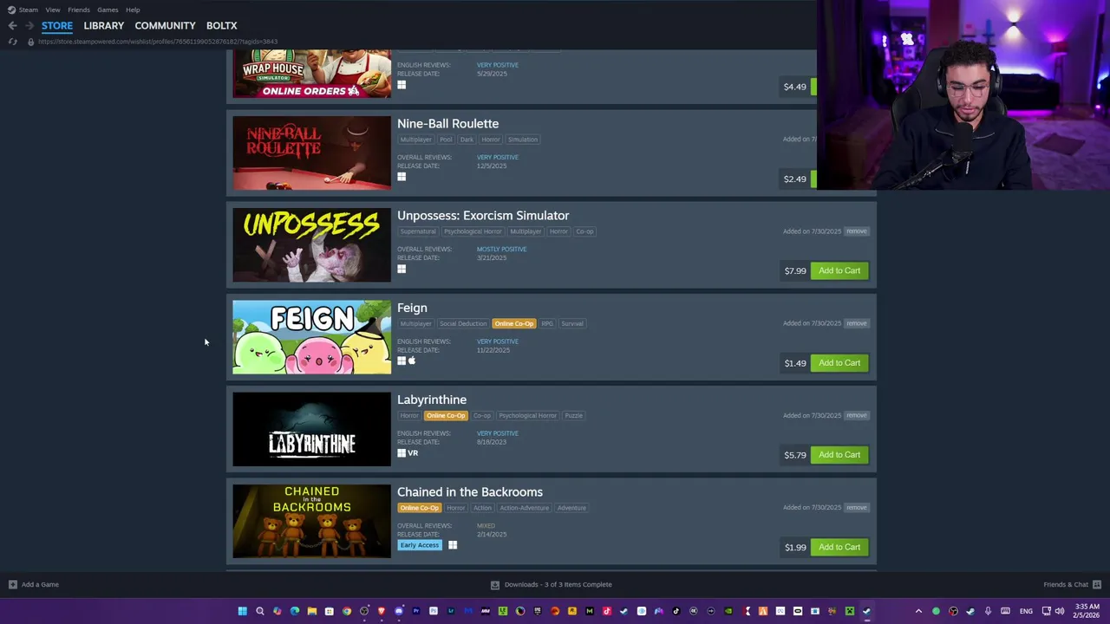Click the Windows icon beside the Early Access badge
The height and width of the screenshot is (624, 1110).
tap(453, 544)
